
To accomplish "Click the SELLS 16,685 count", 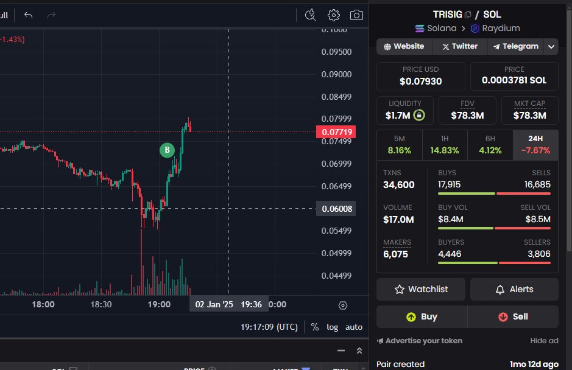I will tap(537, 184).
